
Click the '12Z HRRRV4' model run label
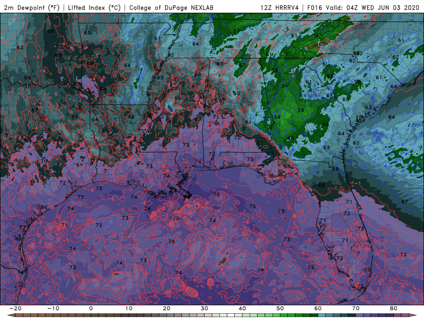pyautogui.click(x=279, y=7)
